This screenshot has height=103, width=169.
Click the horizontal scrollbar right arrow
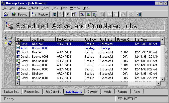(x=158, y=83)
